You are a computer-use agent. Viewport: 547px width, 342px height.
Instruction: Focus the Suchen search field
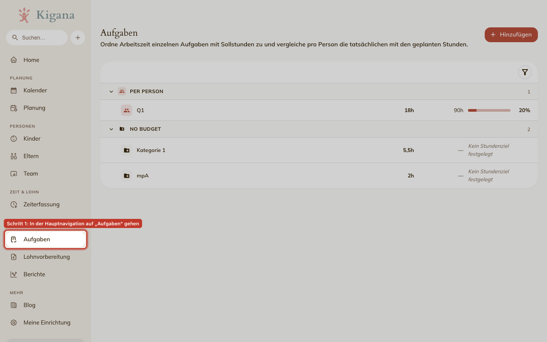click(x=37, y=38)
